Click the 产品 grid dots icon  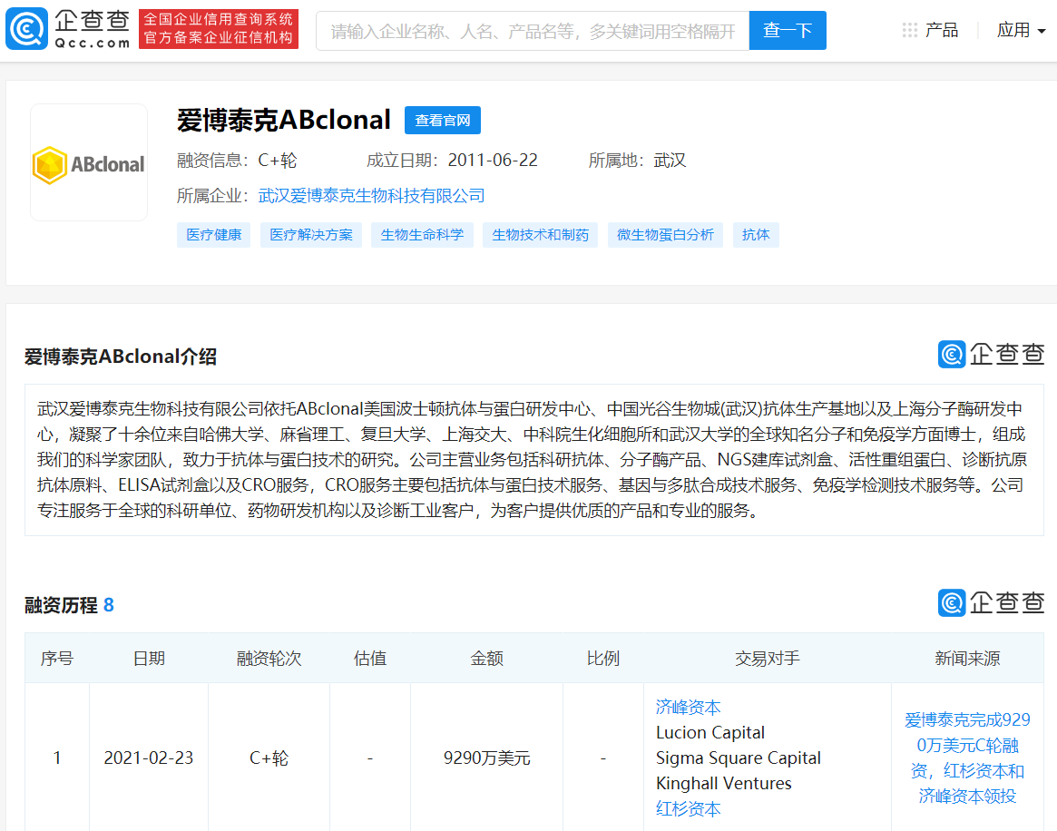point(909,30)
